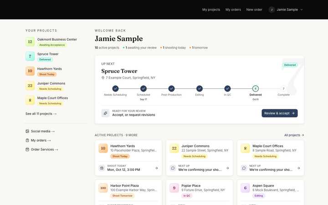
Task: Click the Delivered status tag on Up Next card
Action: (290, 65)
